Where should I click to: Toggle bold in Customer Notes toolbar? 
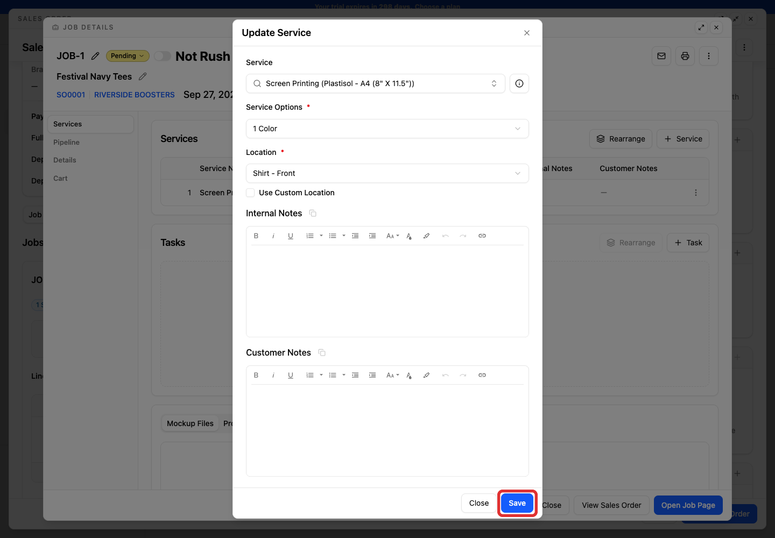(x=256, y=375)
